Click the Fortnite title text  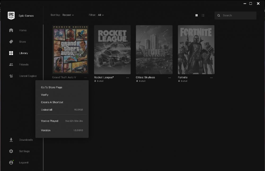tap(183, 77)
